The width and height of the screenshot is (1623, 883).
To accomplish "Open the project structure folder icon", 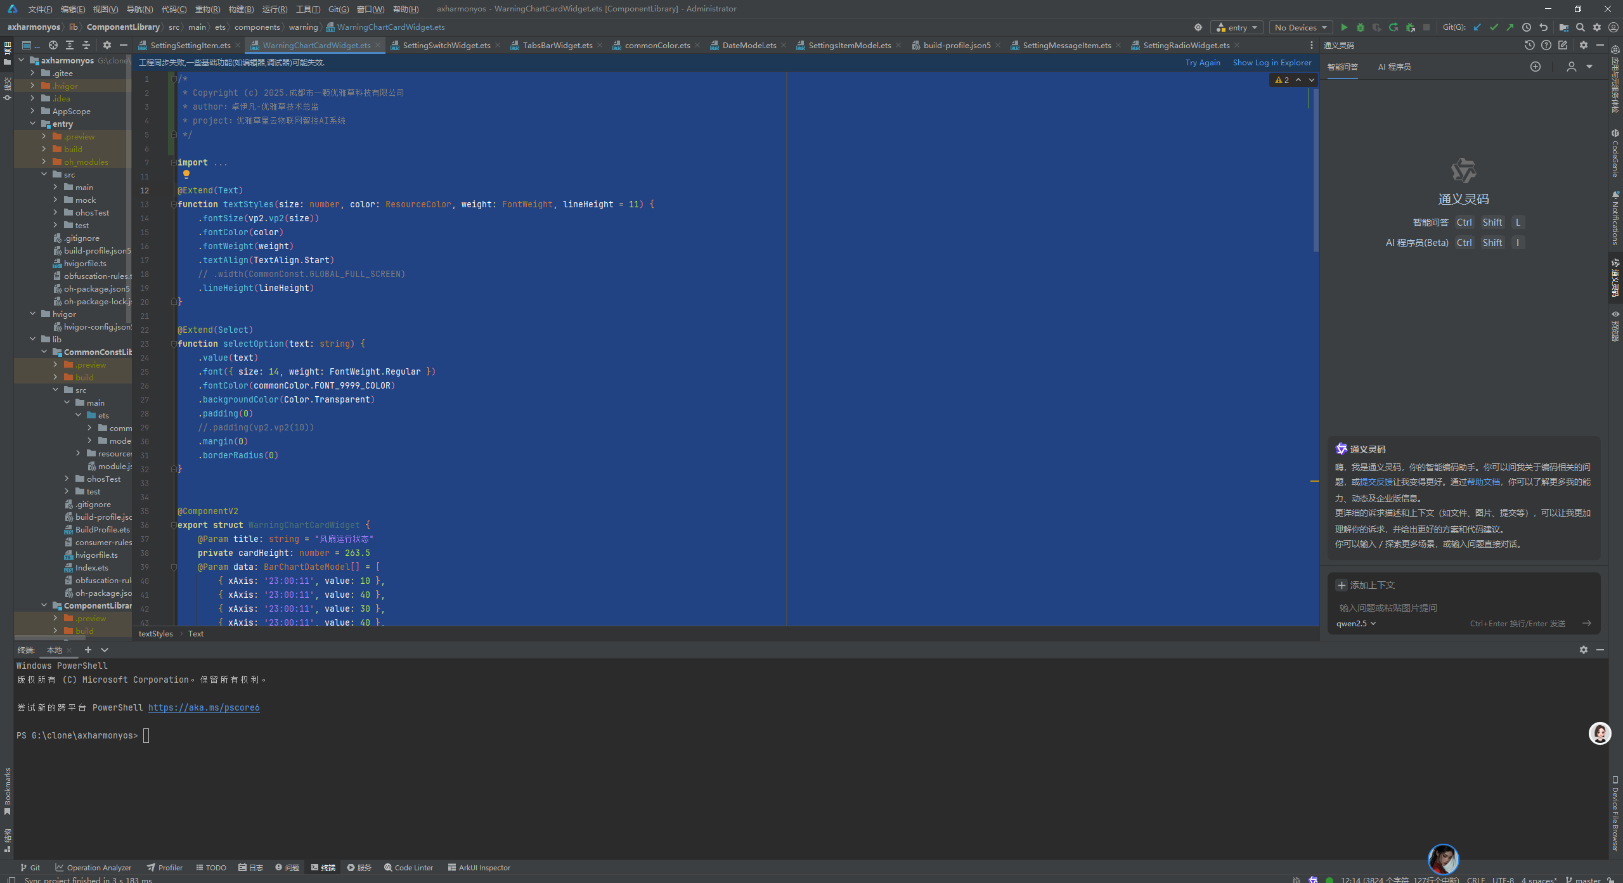I will (1563, 27).
